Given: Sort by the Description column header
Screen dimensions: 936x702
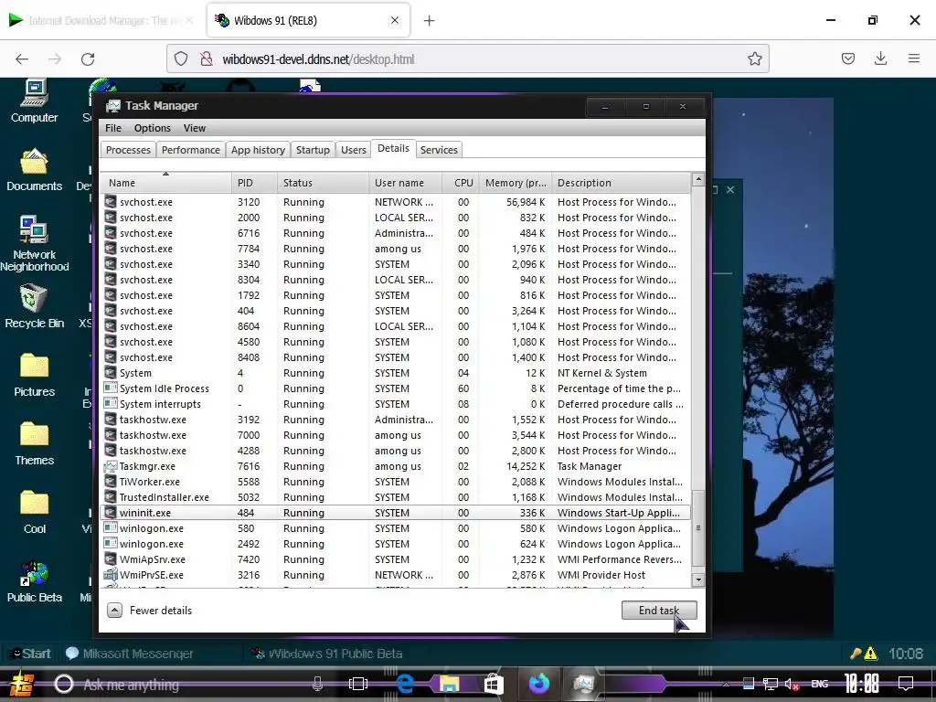Looking at the screenshot, I should [621, 183].
